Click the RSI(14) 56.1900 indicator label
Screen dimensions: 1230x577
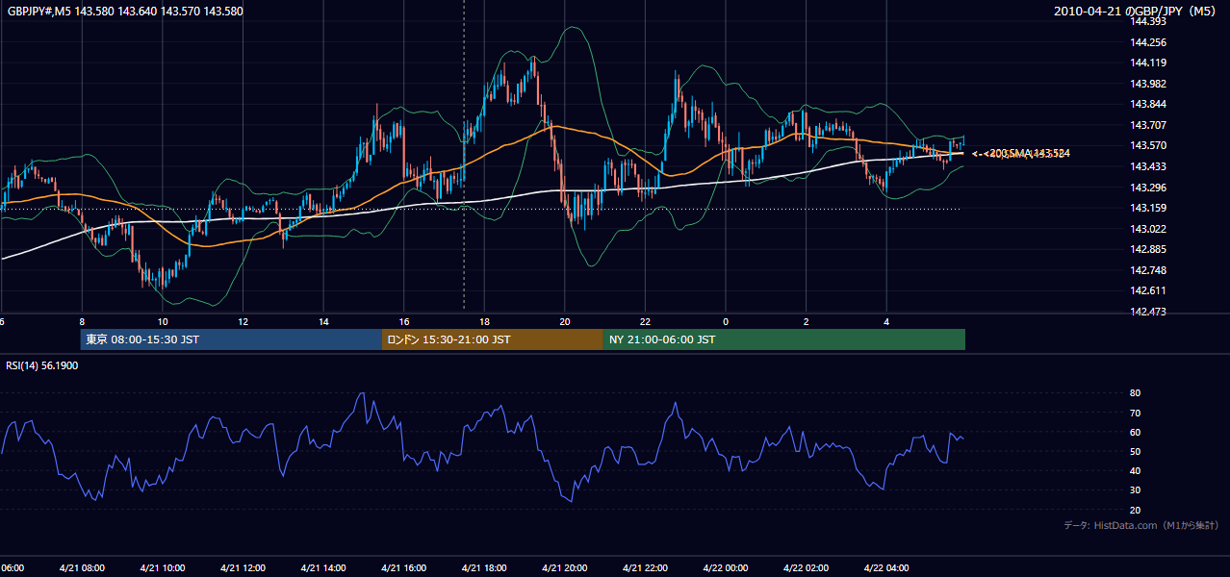pos(42,366)
